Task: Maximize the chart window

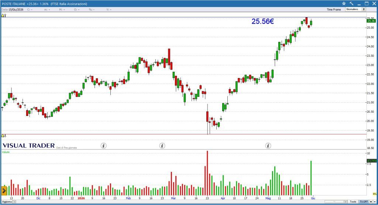Action: tap(367, 4)
